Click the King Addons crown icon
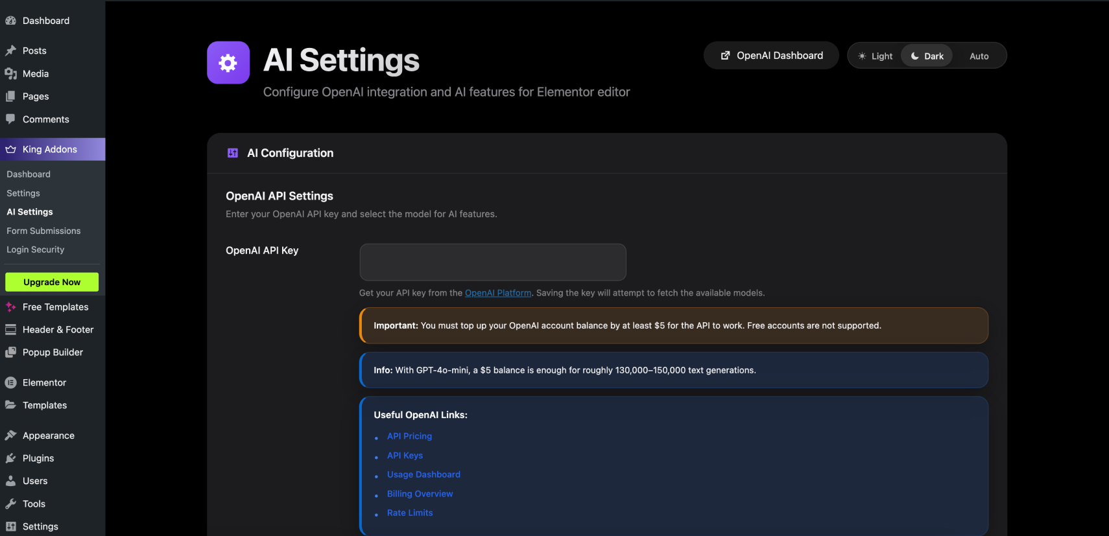This screenshot has height=536, width=1109. click(x=10, y=149)
